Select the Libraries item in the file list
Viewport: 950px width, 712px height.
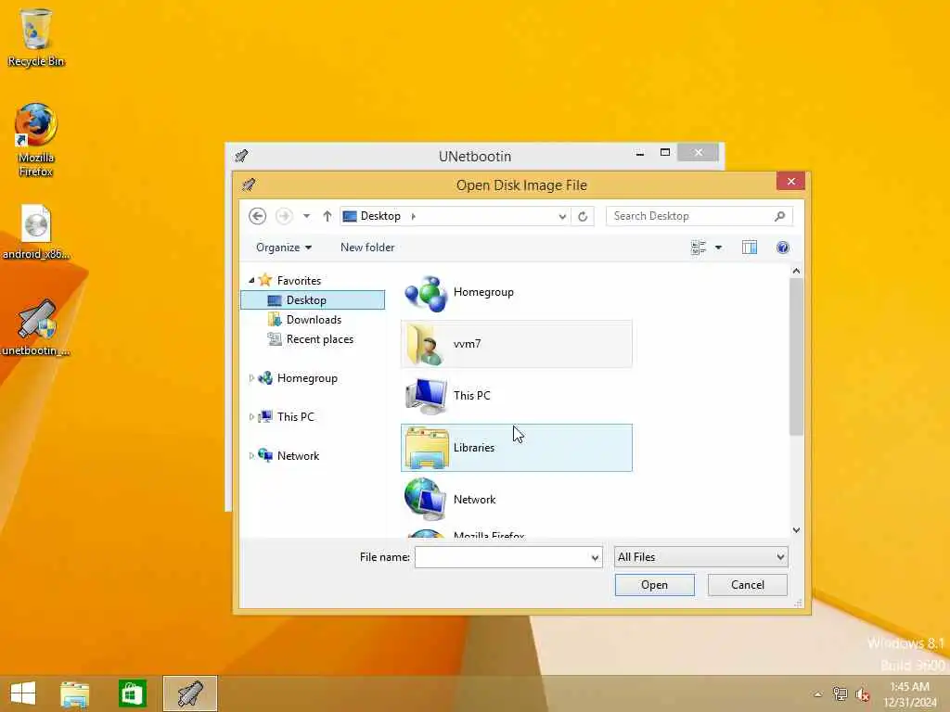pyautogui.click(x=516, y=448)
